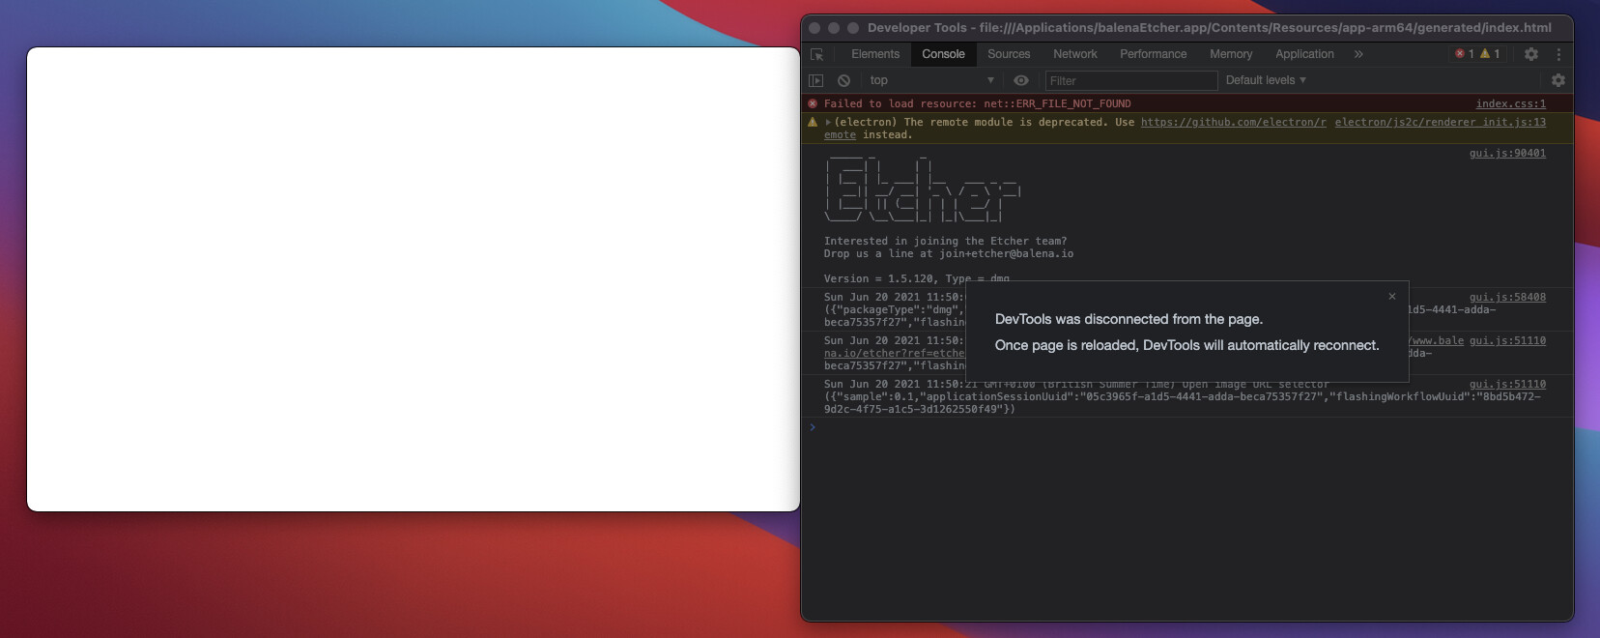1600x638 pixels.
Task: Expand the more tabs chevron
Action: [1358, 54]
